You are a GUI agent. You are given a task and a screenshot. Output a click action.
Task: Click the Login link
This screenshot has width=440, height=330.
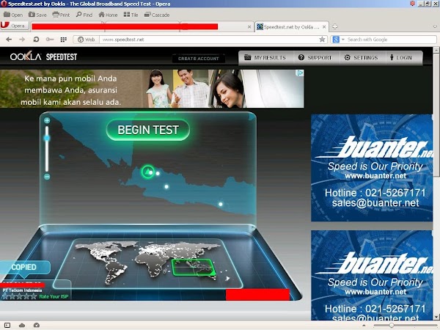(401, 57)
